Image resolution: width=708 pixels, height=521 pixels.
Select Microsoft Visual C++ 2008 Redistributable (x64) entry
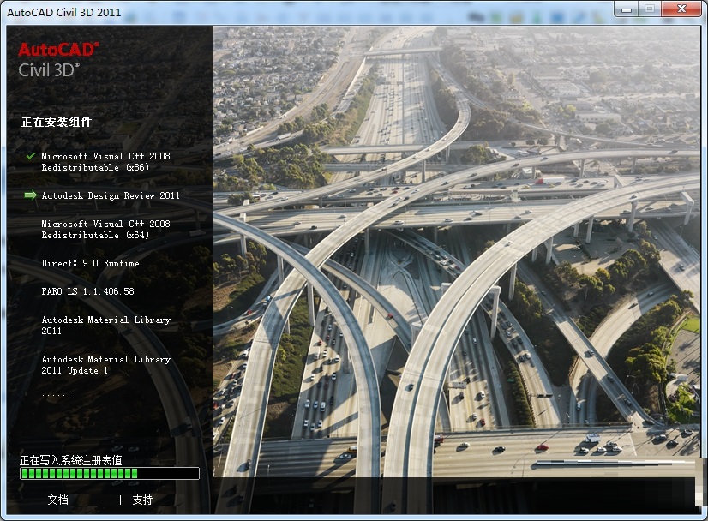105,230
